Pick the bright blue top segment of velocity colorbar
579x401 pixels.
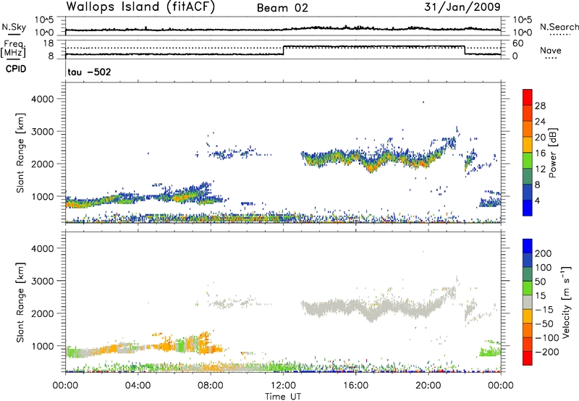(x=528, y=246)
